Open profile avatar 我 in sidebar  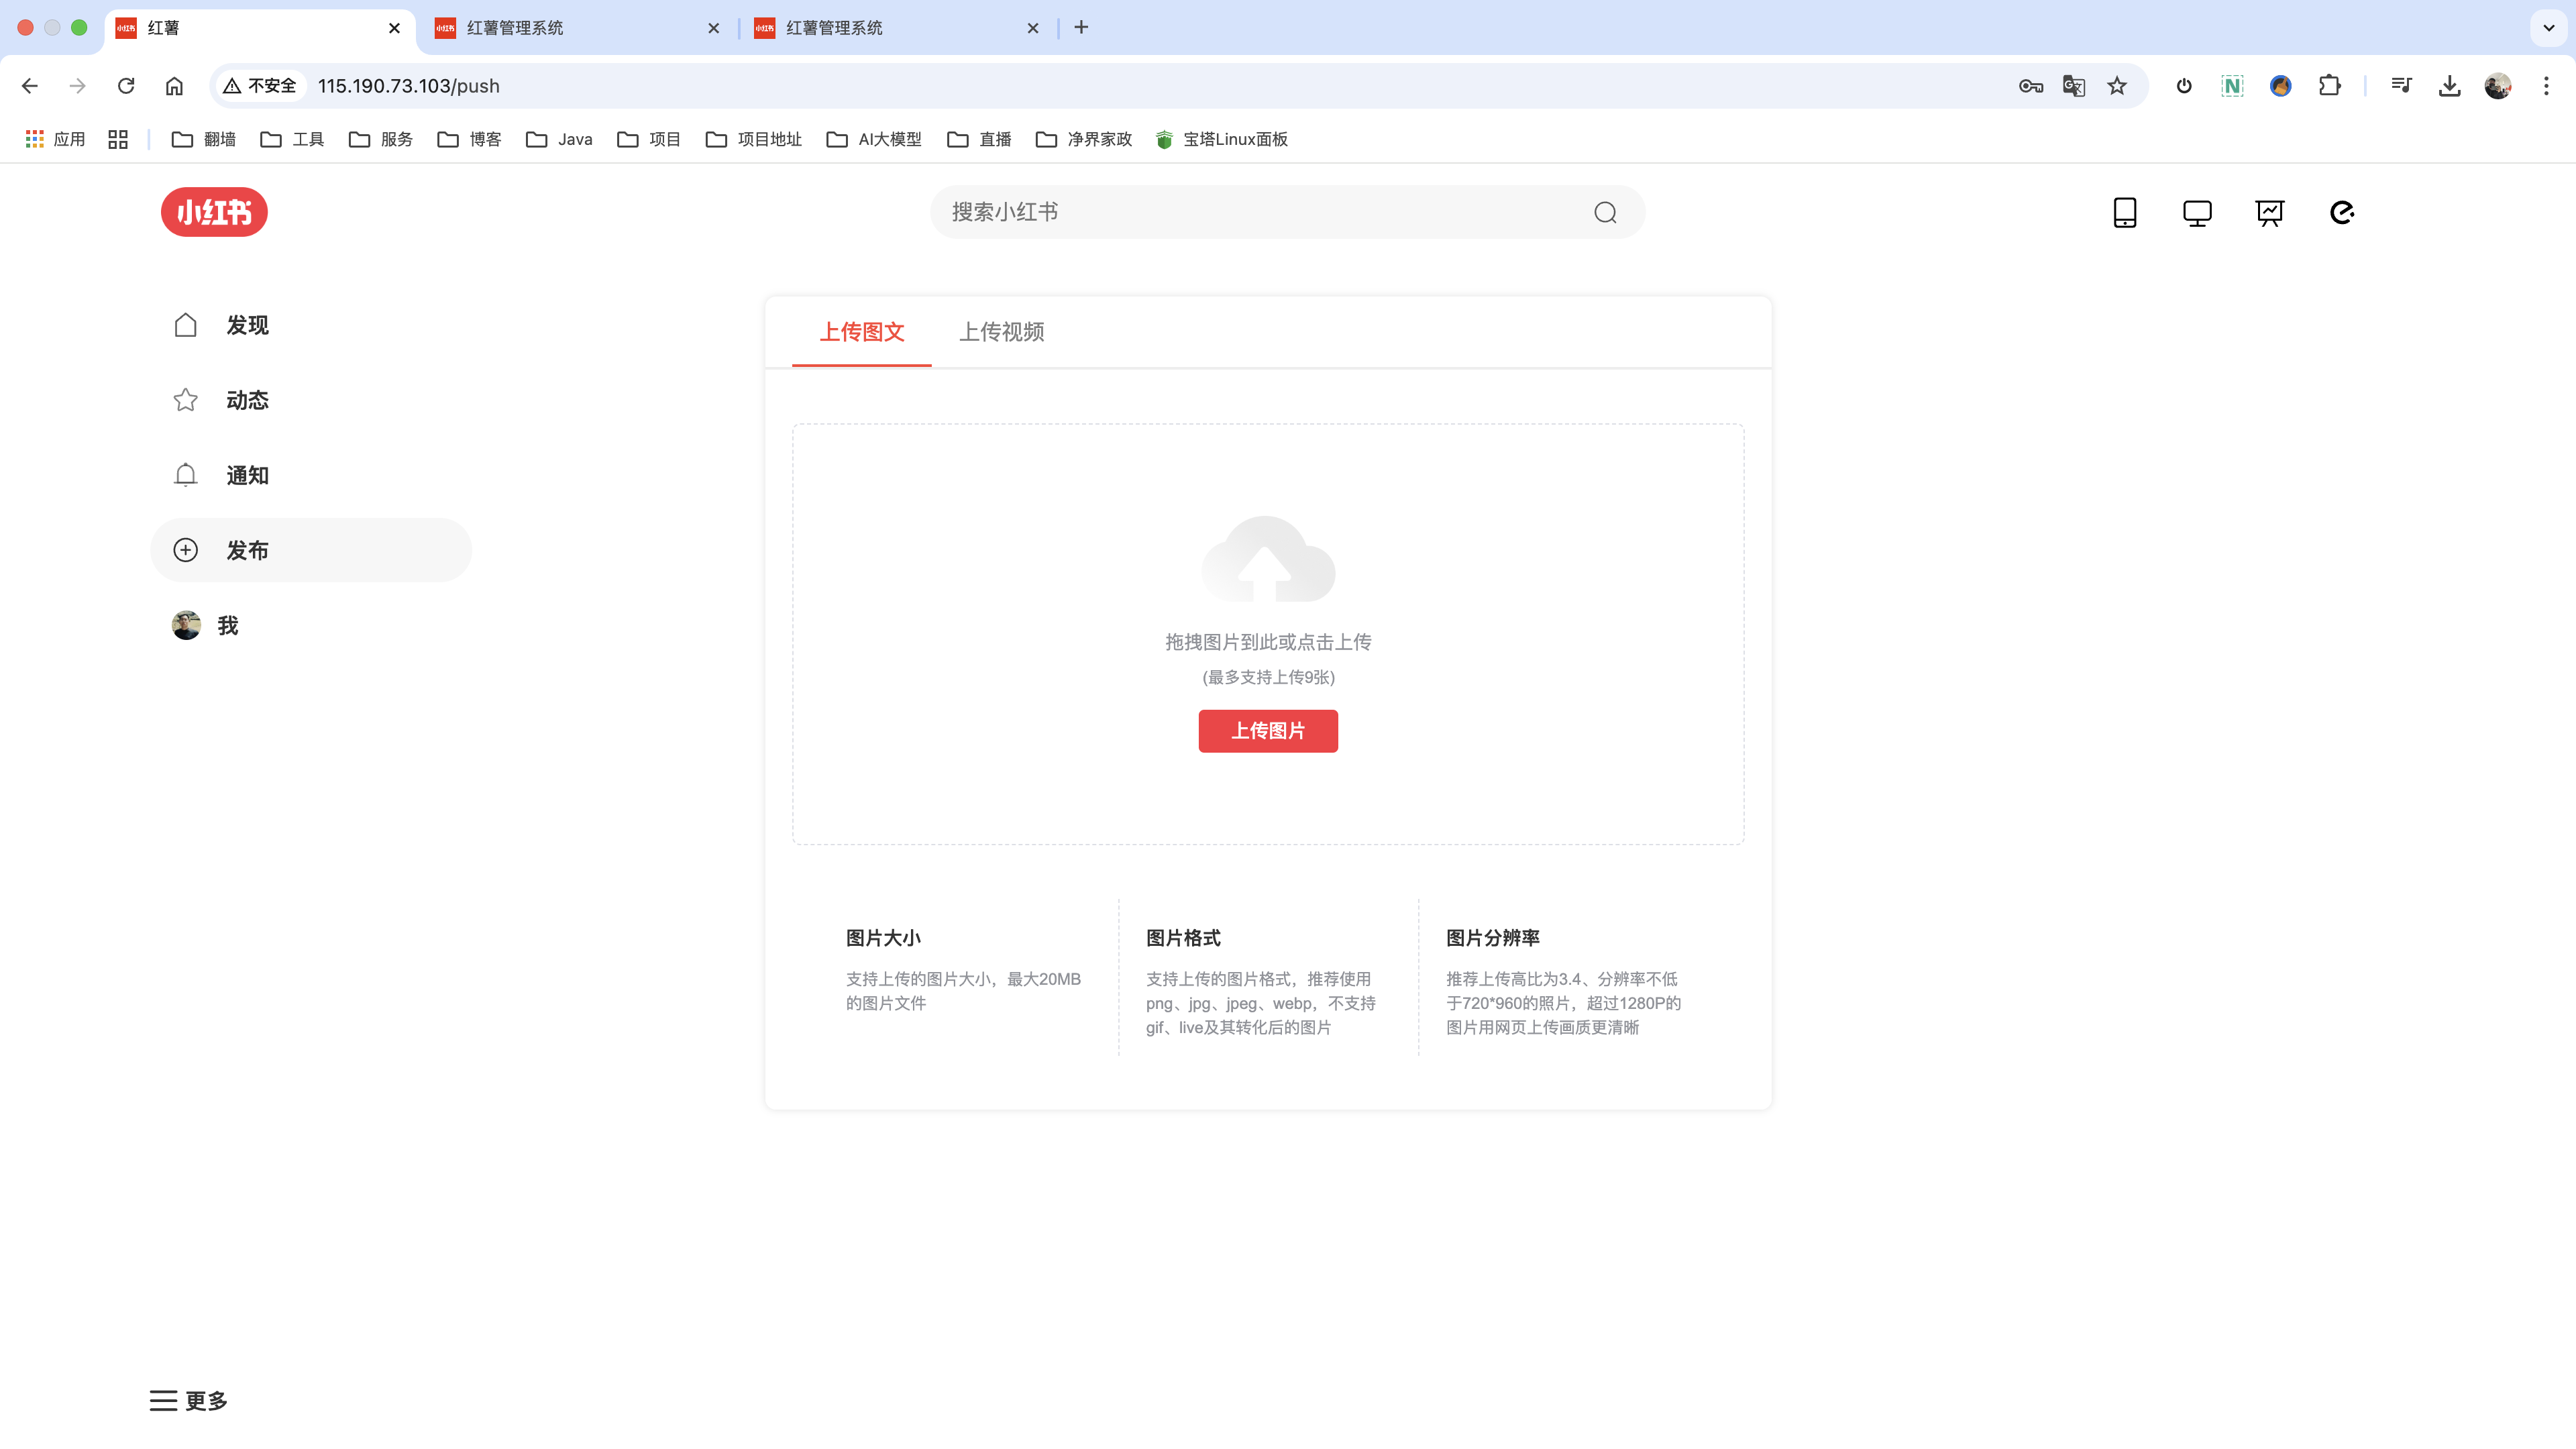coord(186,625)
